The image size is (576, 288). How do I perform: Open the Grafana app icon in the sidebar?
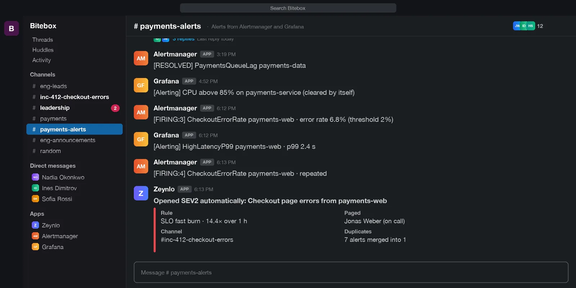click(x=35, y=247)
